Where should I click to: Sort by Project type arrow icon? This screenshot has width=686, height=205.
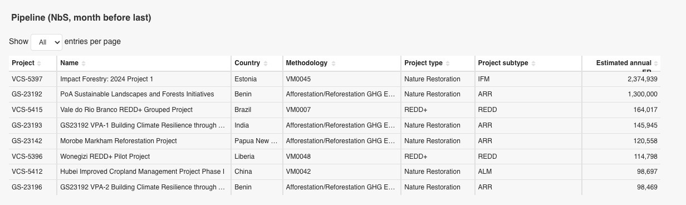(x=448, y=64)
